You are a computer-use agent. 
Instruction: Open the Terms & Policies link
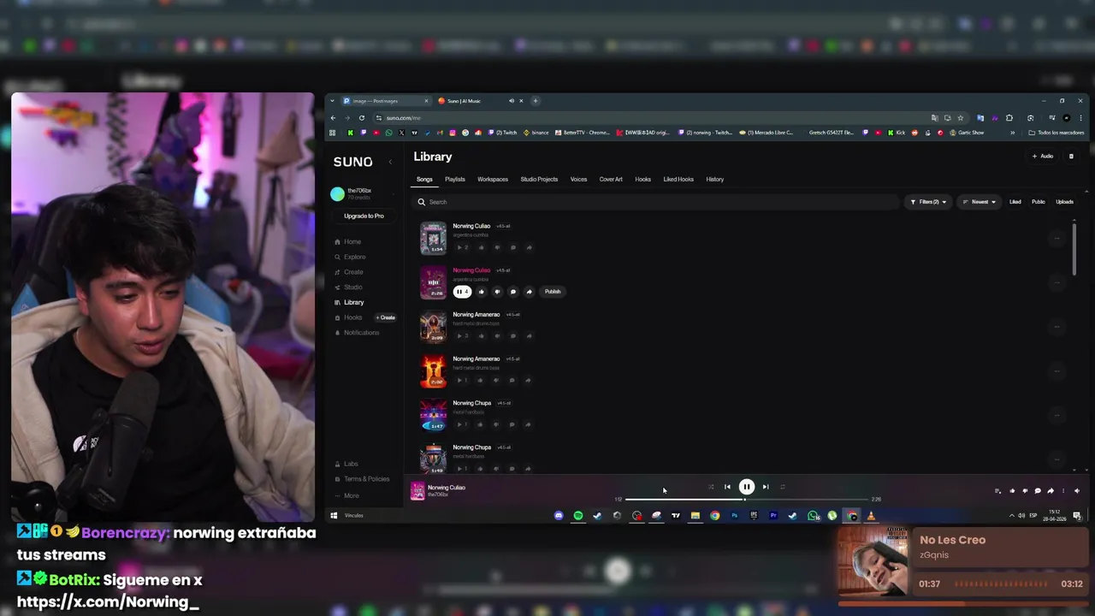tap(361, 479)
